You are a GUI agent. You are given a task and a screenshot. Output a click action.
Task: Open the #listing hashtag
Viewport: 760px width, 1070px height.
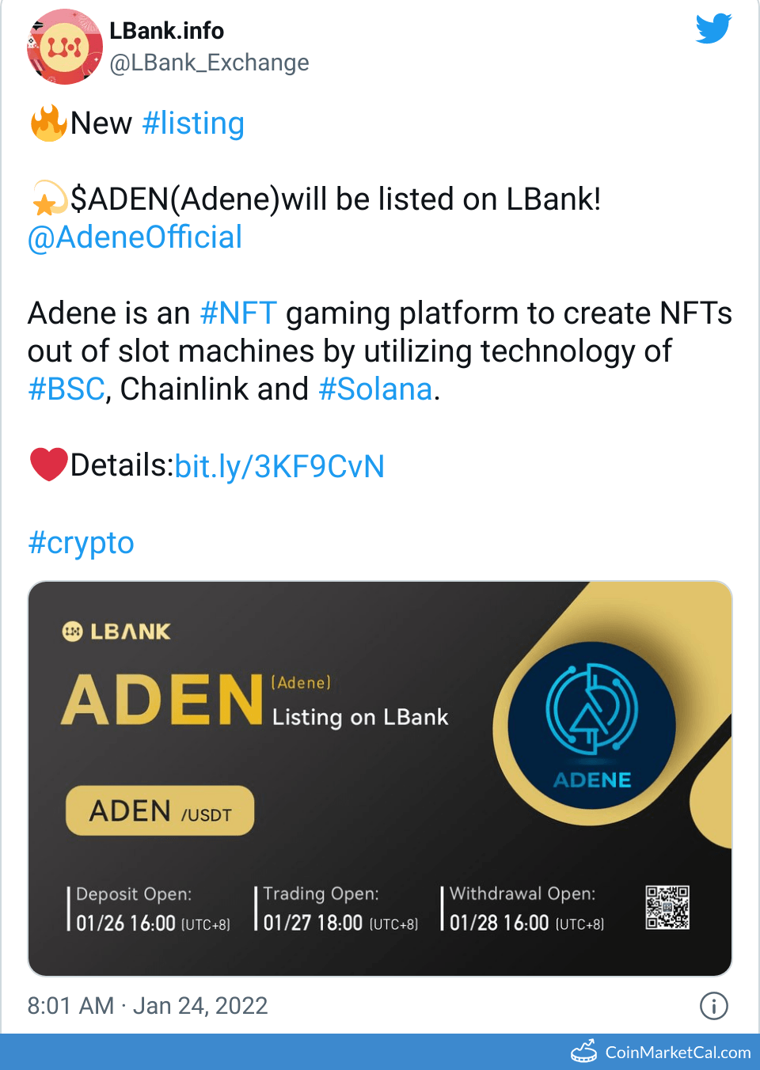coord(193,123)
